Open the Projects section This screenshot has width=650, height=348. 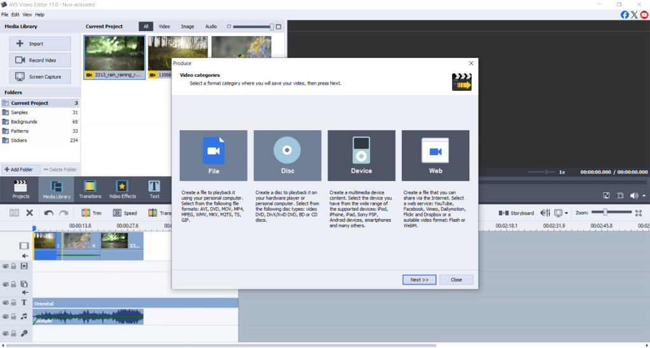pyautogui.click(x=21, y=189)
